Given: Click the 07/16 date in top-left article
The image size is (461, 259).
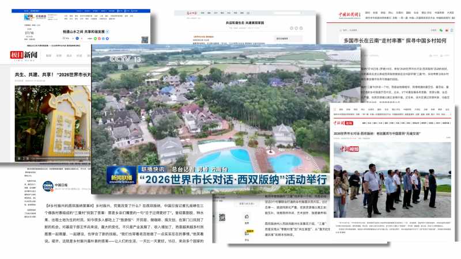Looking at the screenshot, I should coord(29,33).
